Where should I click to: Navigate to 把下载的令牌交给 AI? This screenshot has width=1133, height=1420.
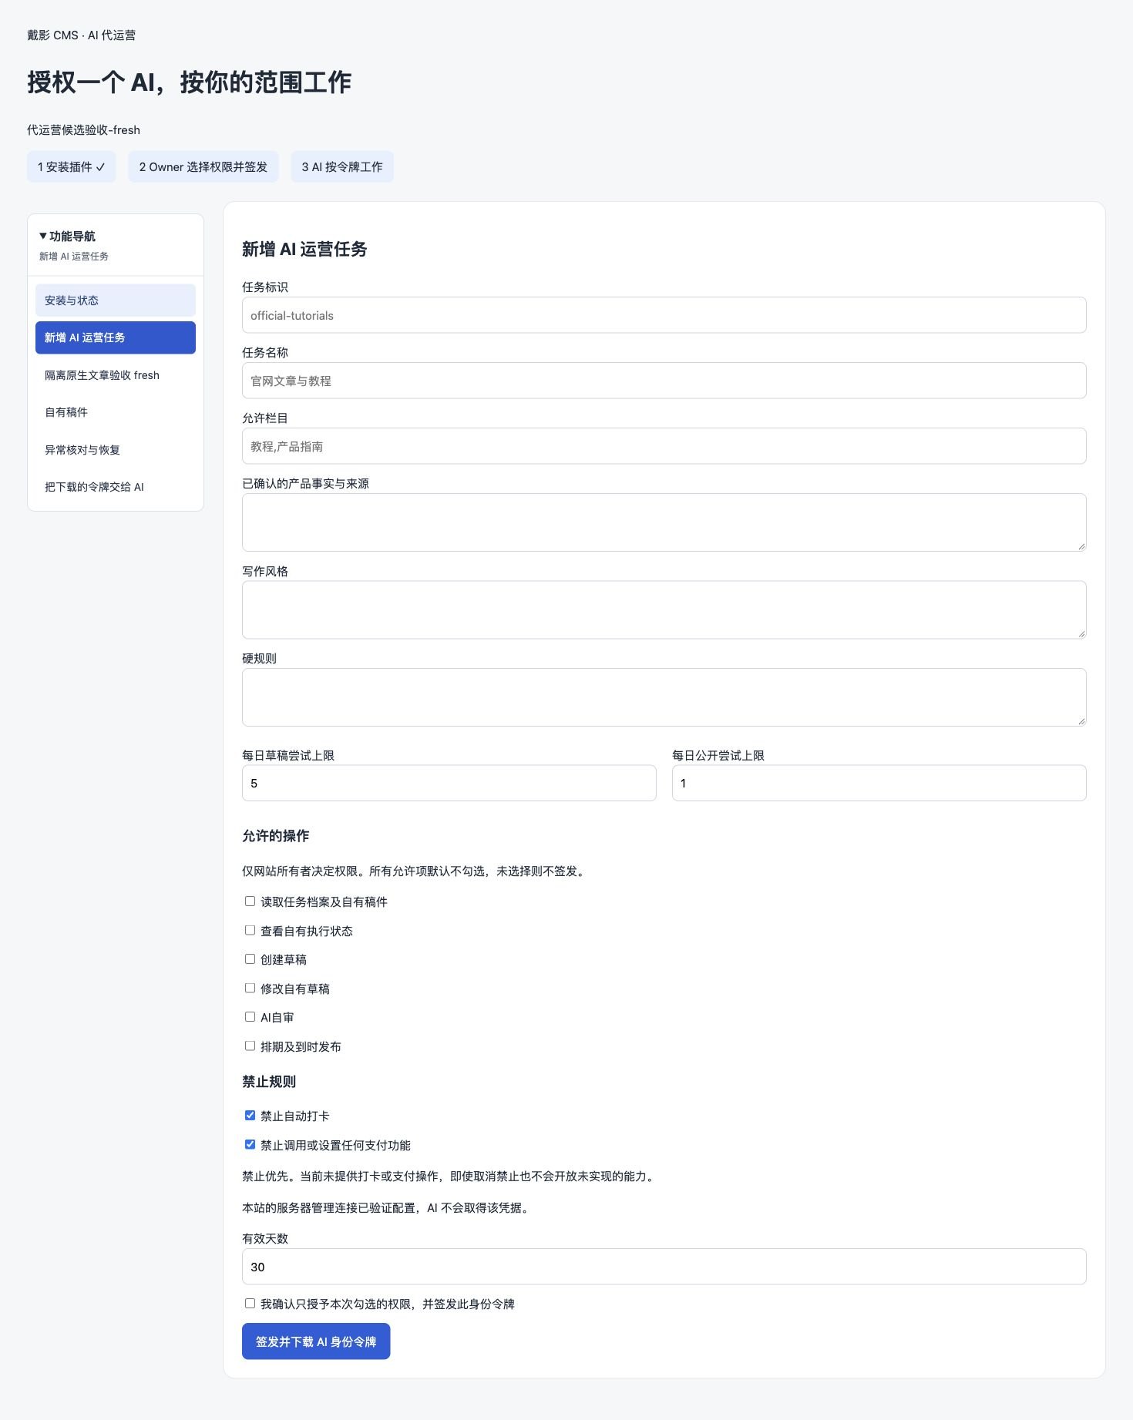116,487
